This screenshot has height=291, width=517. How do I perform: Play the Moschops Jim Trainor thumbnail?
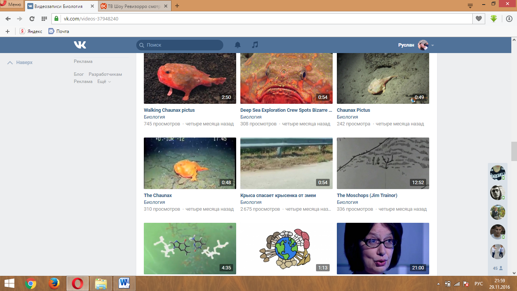[383, 163]
